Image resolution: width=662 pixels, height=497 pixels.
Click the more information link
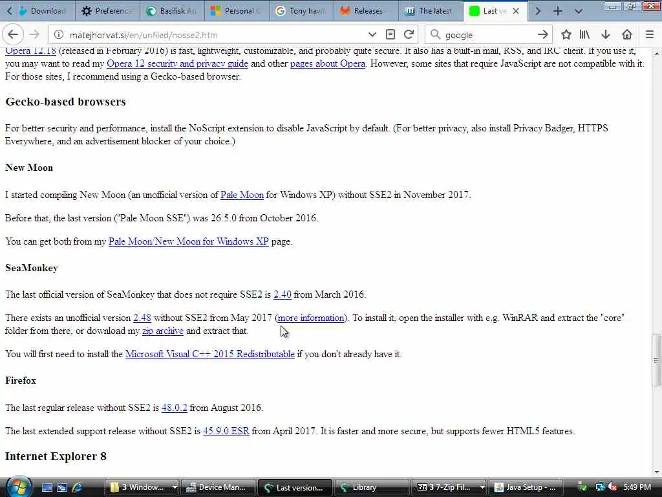[311, 318]
